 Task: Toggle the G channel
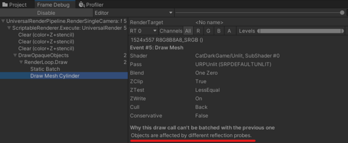coord(208,31)
